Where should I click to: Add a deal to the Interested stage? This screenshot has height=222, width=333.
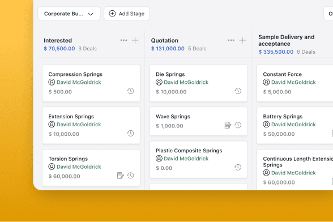point(135,40)
